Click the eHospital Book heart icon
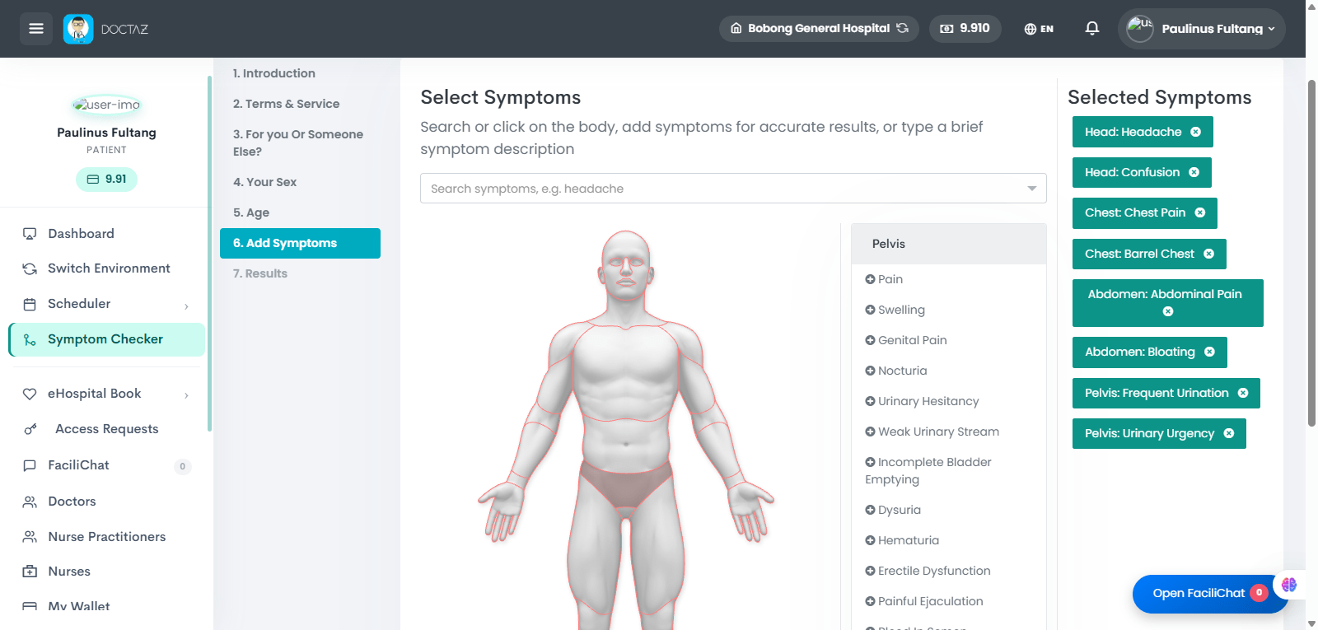The width and height of the screenshot is (1318, 630). coord(30,394)
